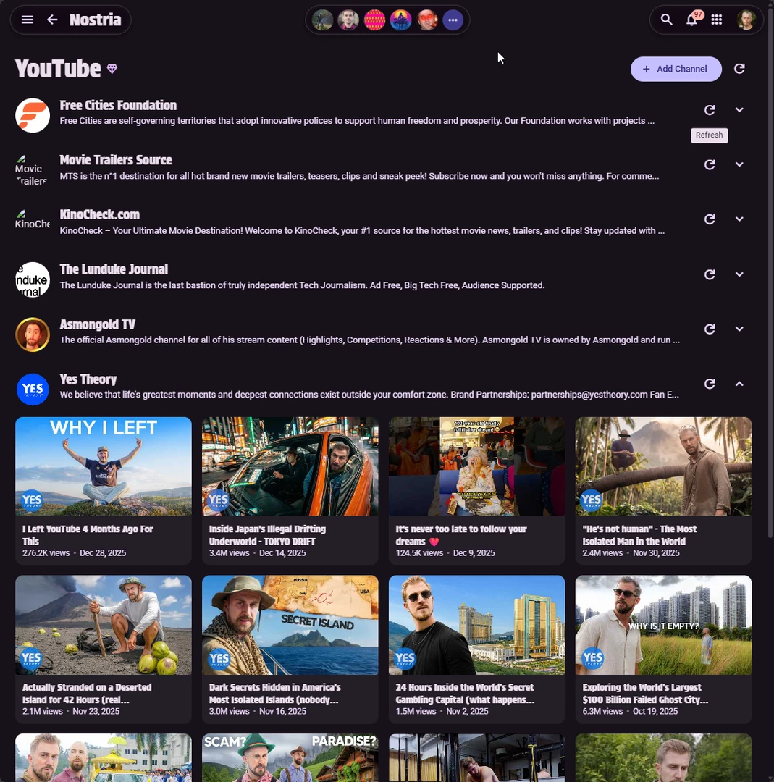This screenshot has height=782, width=774.
Task: Click the Add Channel button
Action: (x=676, y=68)
